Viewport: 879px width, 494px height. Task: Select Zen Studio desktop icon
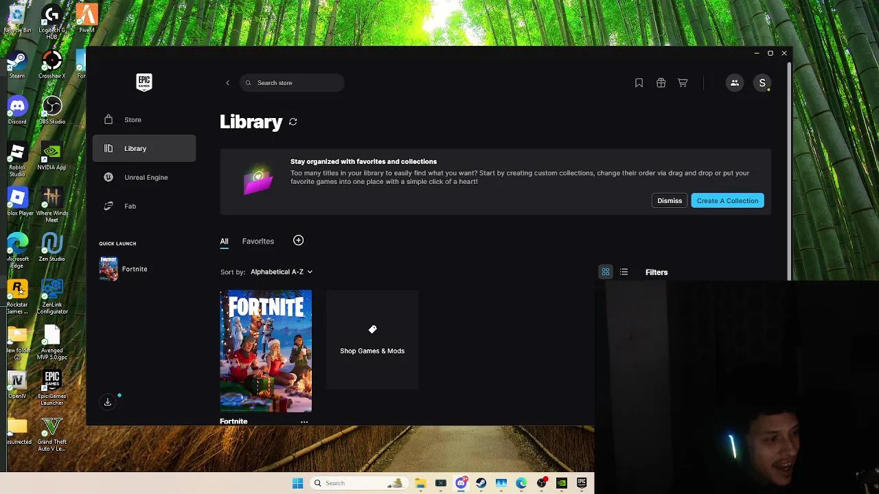(52, 248)
